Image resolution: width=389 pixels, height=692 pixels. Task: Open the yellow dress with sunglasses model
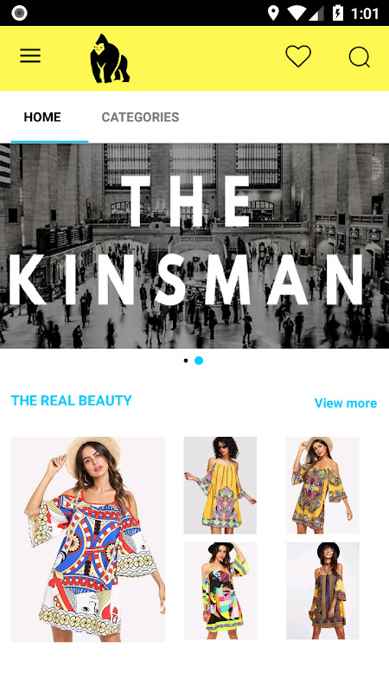click(220, 485)
